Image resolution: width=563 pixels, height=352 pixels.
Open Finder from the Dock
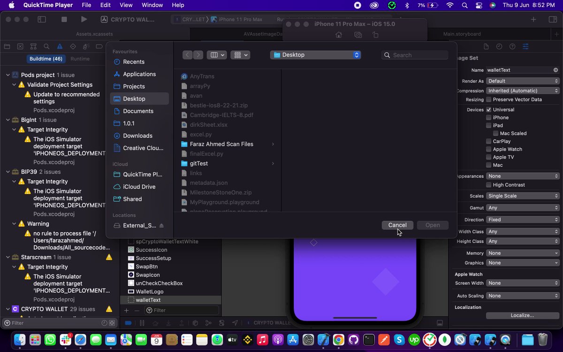[x=20, y=339]
